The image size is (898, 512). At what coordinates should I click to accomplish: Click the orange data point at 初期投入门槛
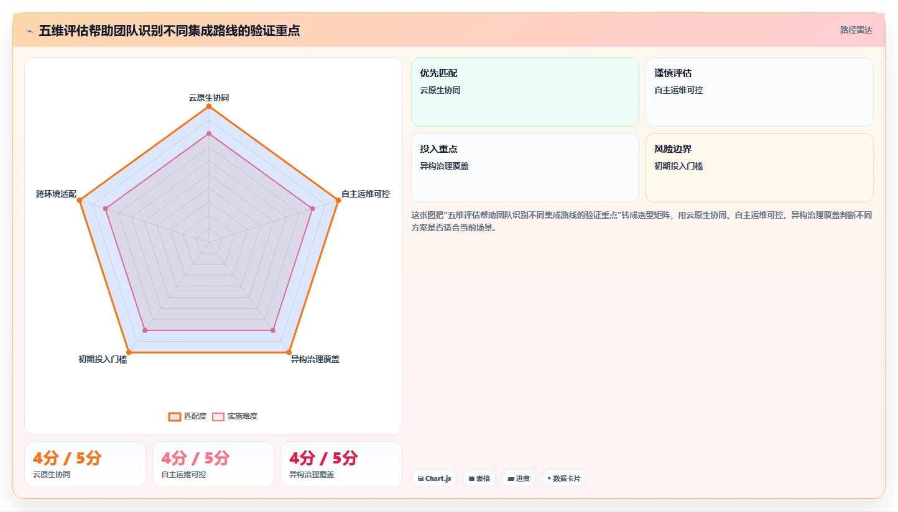[x=129, y=352]
